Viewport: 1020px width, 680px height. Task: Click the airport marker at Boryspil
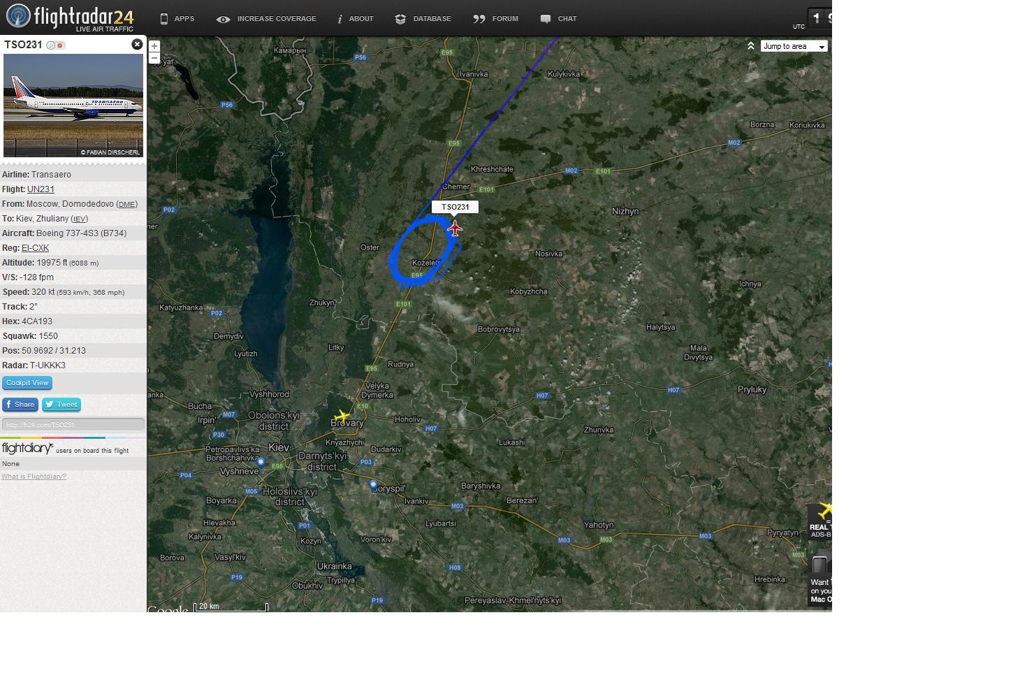point(373,484)
